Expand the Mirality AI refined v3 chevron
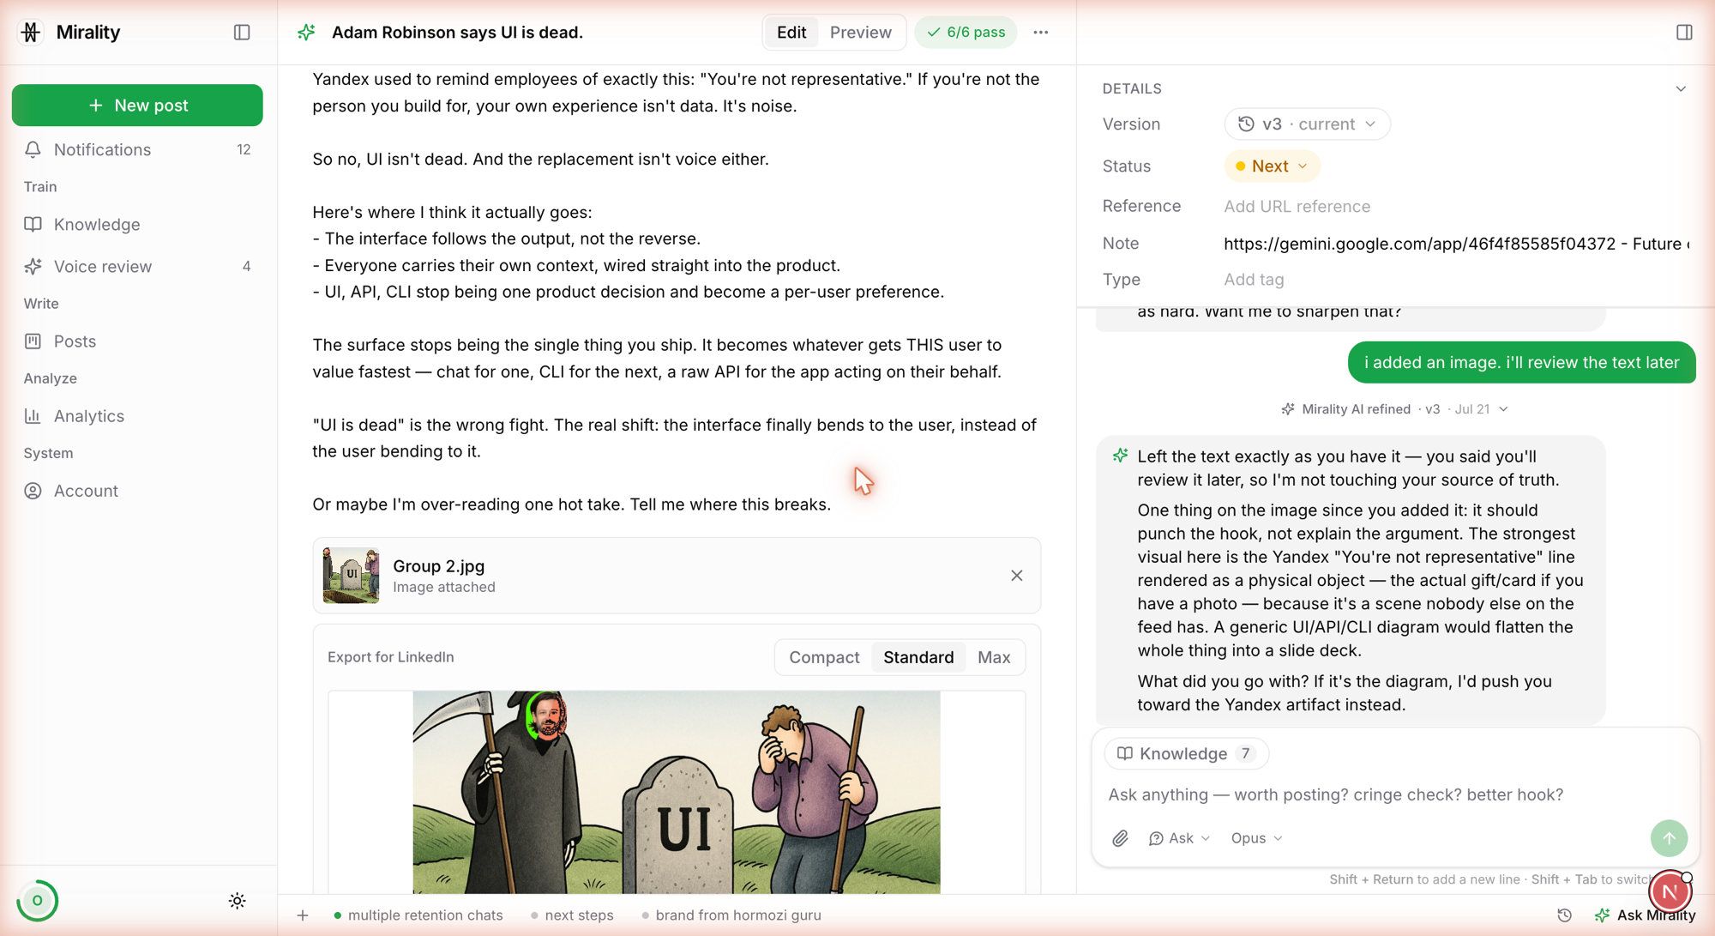Screen dimensions: 1715x936 [x=1503, y=409]
